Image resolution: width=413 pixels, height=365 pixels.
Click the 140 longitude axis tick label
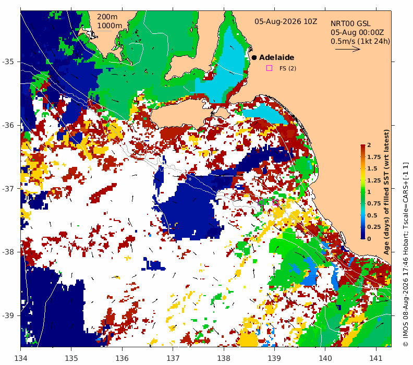[325, 358]
